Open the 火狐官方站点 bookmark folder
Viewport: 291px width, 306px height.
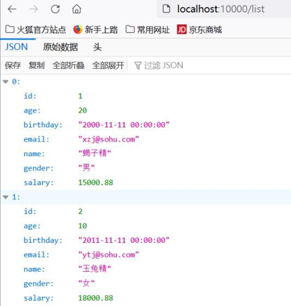[x=36, y=30]
